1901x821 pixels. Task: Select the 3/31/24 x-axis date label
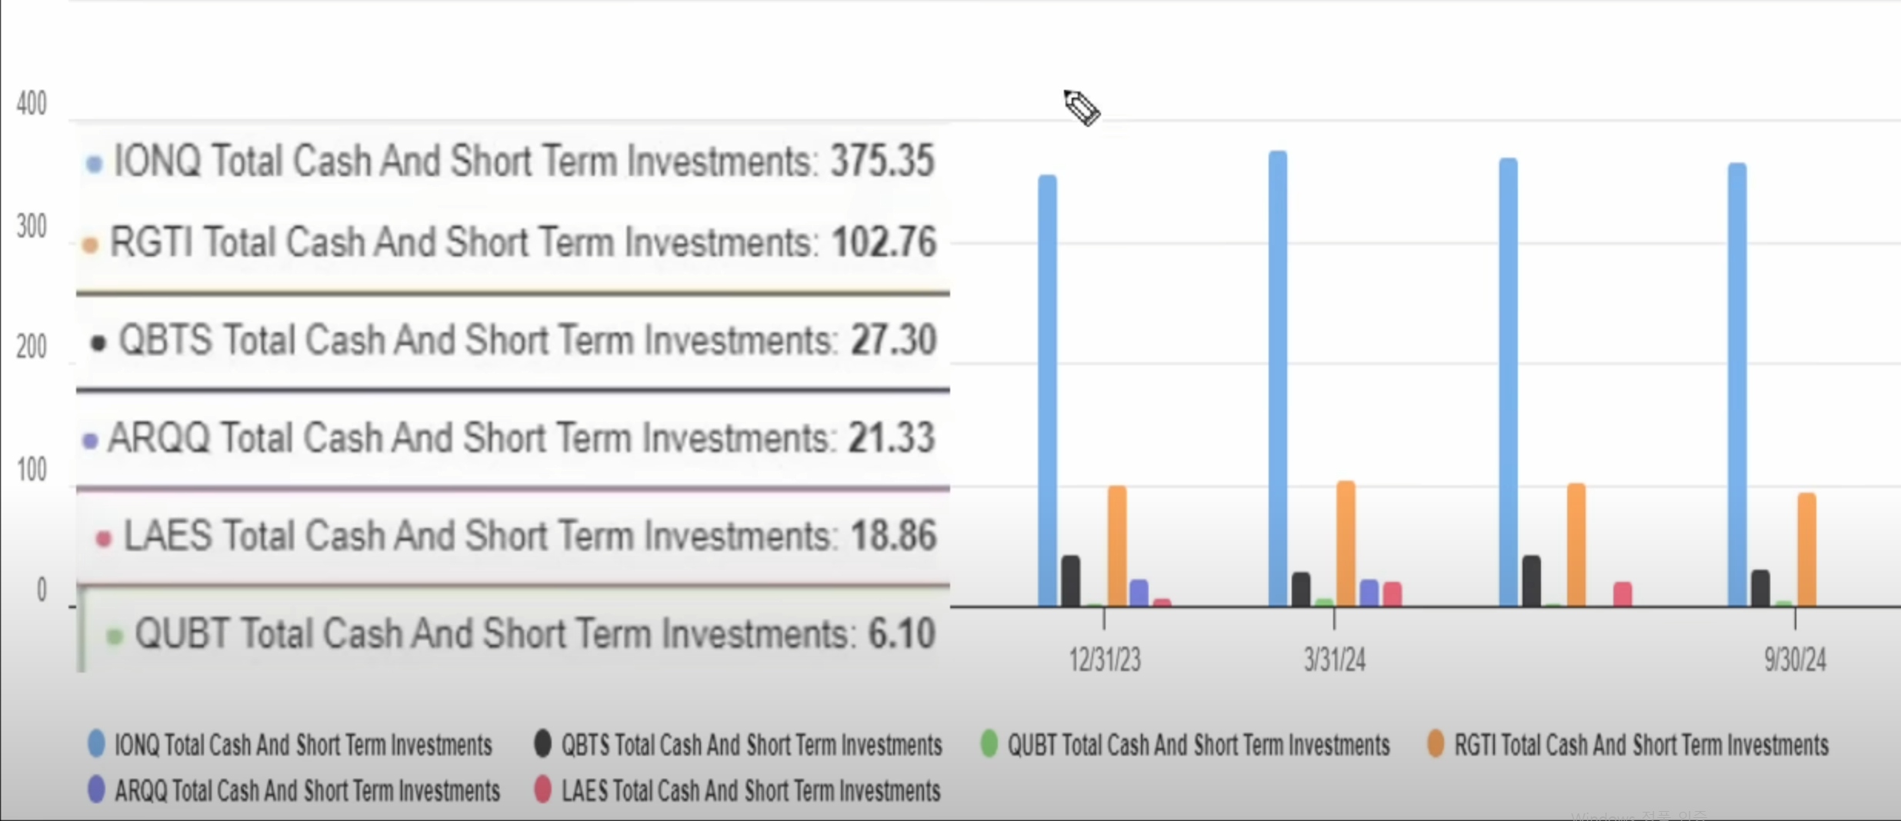coord(1334,660)
